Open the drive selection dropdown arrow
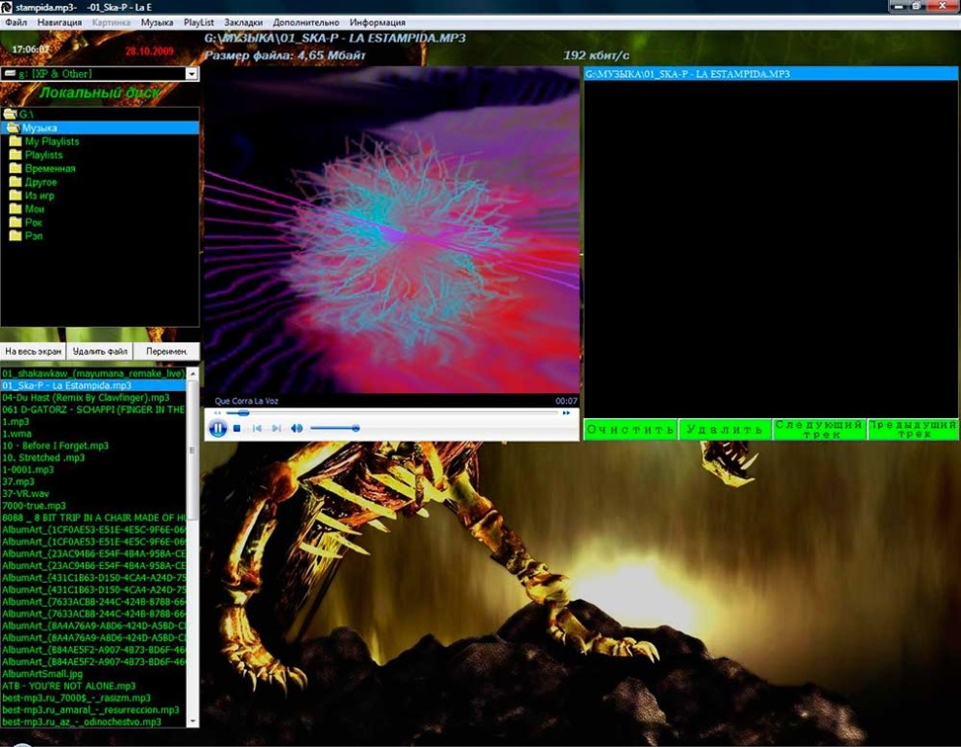The height and width of the screenshot is (747, 961). click(192, 74)
